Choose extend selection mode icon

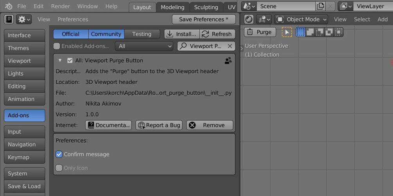[310, 32]
